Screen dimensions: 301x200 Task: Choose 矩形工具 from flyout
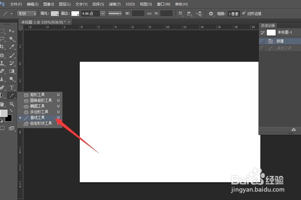pyautogui.click(x=40, y=95)
